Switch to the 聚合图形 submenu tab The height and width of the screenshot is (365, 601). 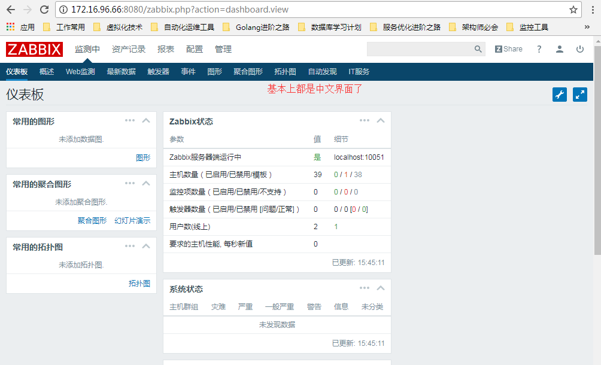click(x=248, y=72)
